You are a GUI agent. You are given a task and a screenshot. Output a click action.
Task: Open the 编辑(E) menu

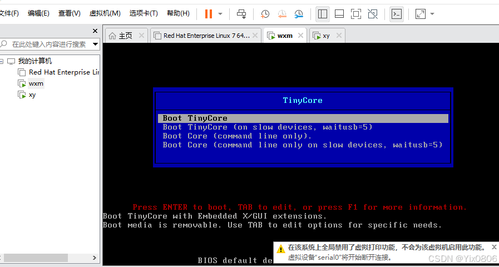(38, 13)
